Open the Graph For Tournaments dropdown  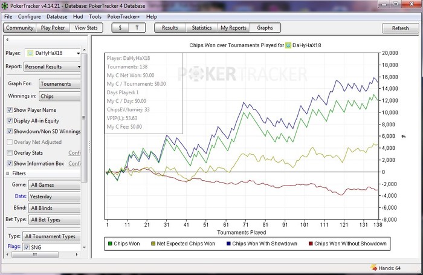point(60,83)
